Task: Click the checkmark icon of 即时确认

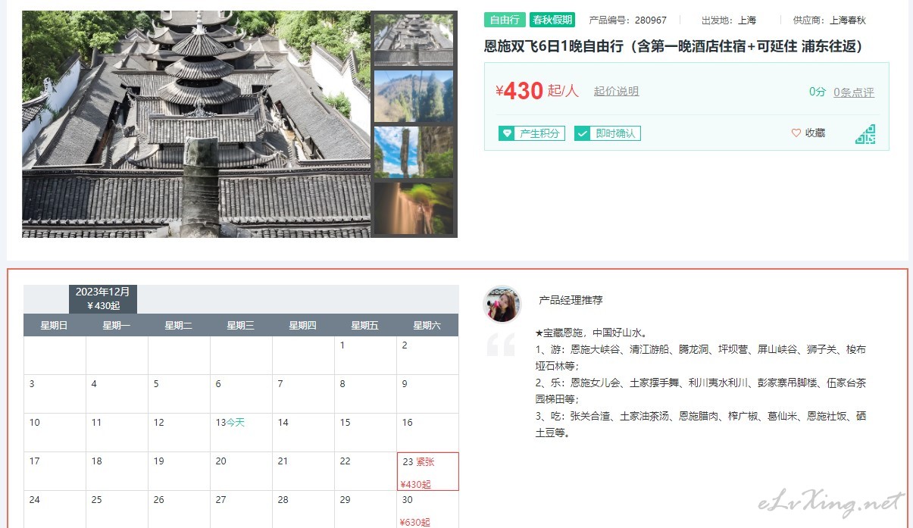Action: tap(582, 133)
